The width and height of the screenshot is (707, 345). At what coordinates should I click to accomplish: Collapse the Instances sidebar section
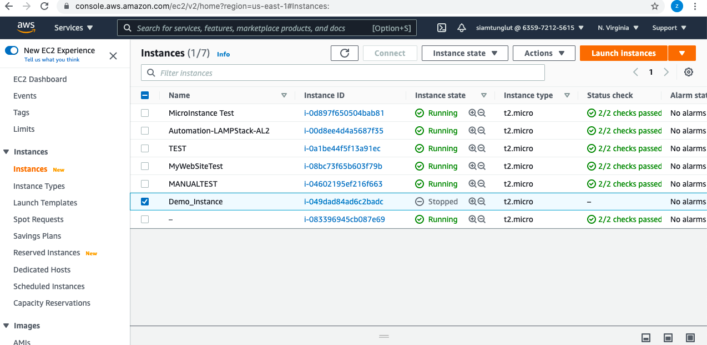(x=6, y=152)
